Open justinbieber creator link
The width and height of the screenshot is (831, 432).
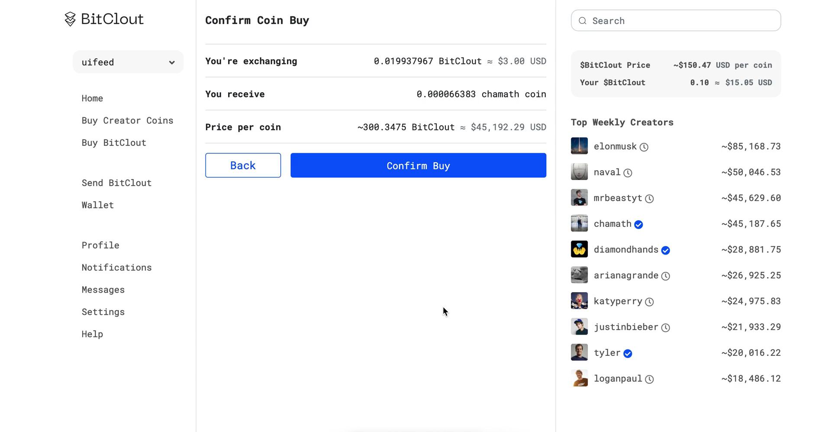click(x=626, y=327)
